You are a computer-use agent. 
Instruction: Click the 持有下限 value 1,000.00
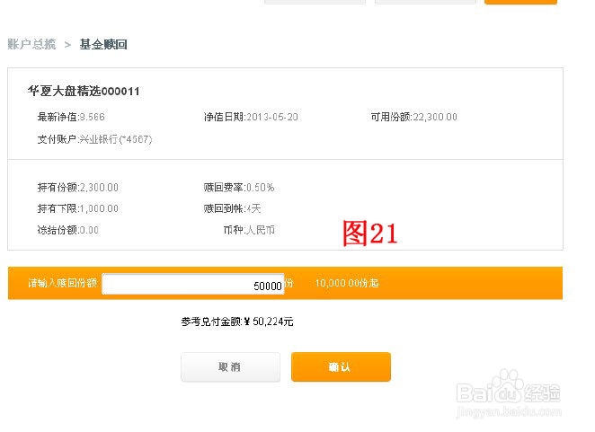click(x=99, y=208)
